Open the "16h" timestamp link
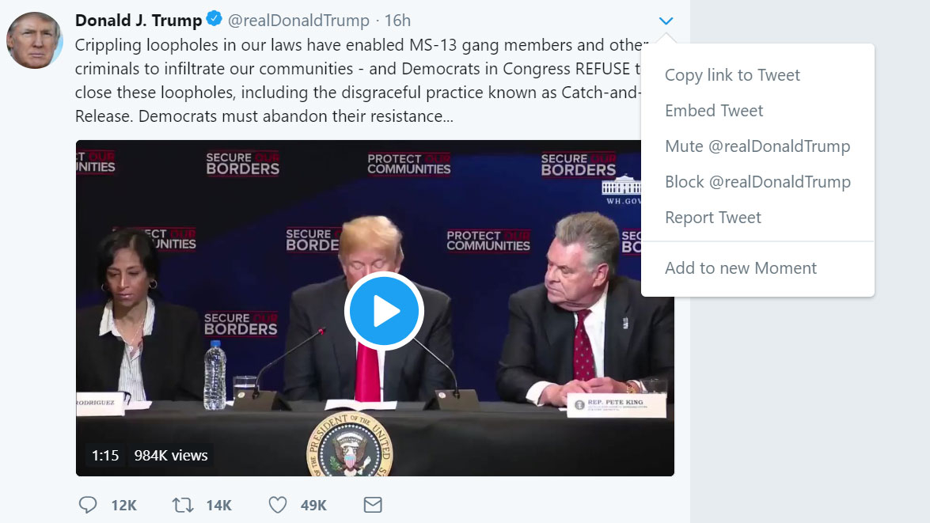 pos(397,21)
